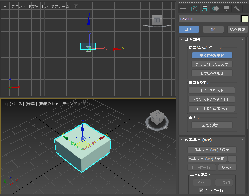249x196 pixels.
Task: Click オブジェクトに位置合わせ button
Action: [212, 99]
